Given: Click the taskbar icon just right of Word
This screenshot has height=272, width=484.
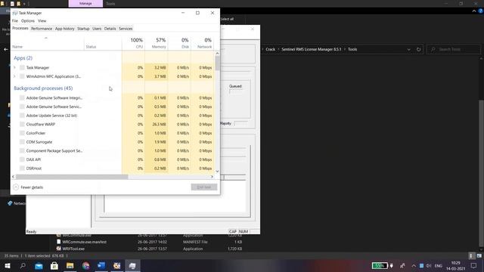Looking at the screenshot, I should point(117,265).
